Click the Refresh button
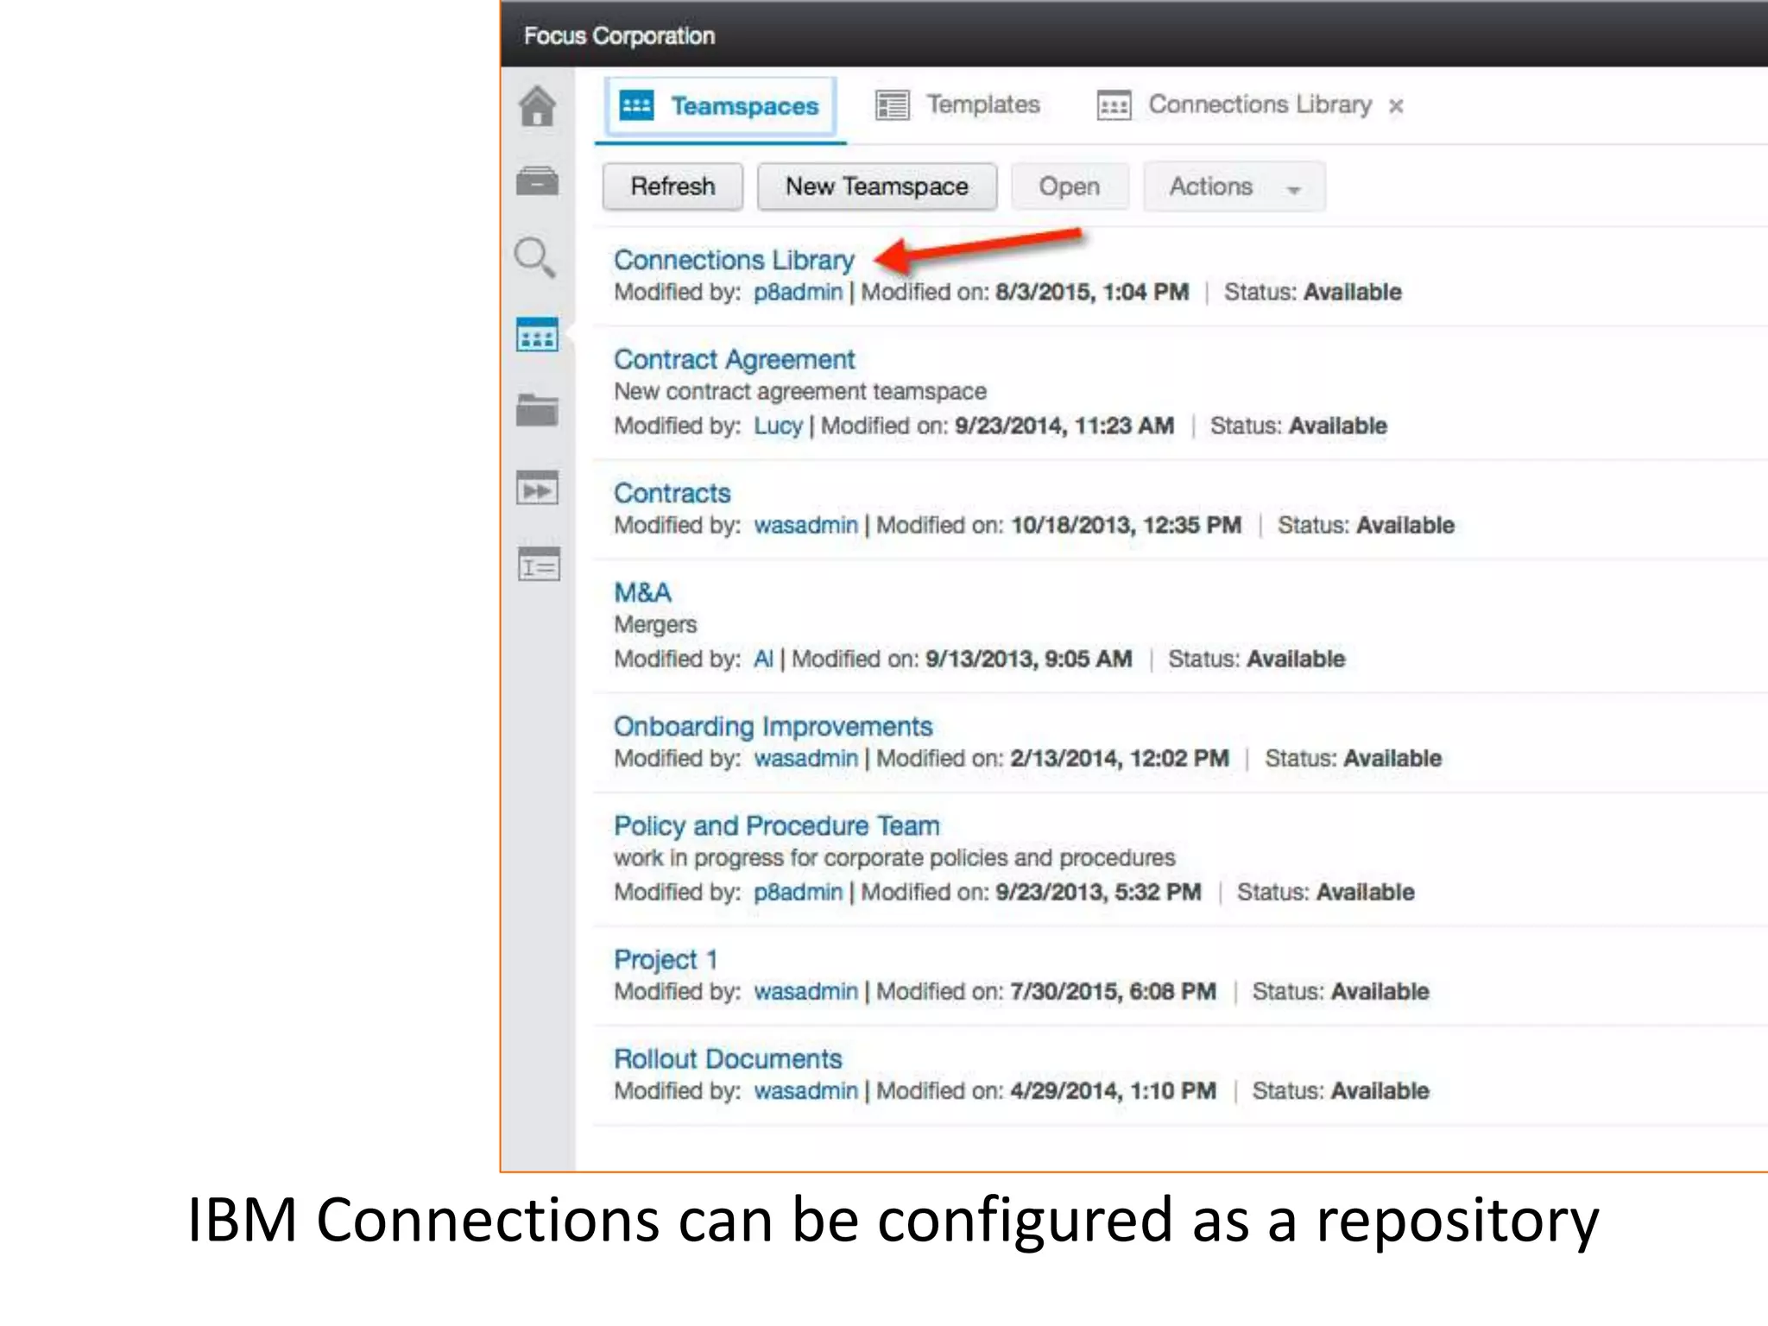Image resolution: width=1768 pixels, height=1326 pixels. pos(672,186)
